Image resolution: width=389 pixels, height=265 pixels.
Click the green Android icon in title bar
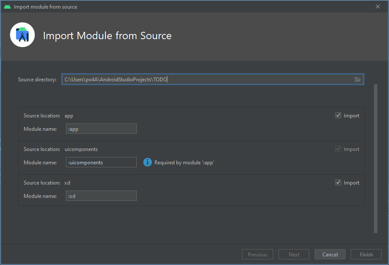pos(7,7)
